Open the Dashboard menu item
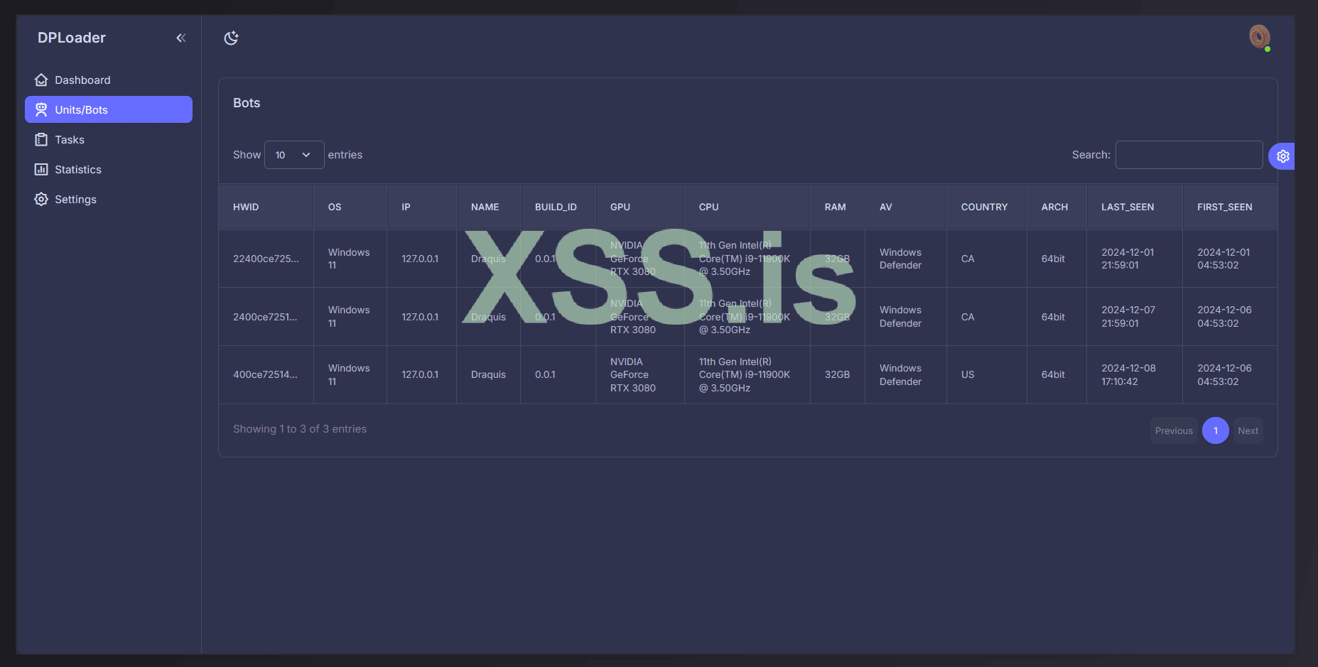The width and height of the screenshot is (1318, 667). tap(109, 80)
